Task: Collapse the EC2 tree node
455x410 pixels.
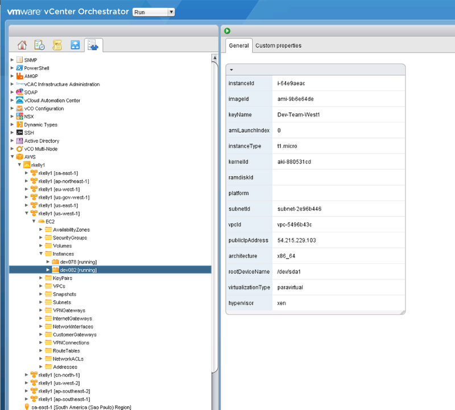Action: point(34,222)
